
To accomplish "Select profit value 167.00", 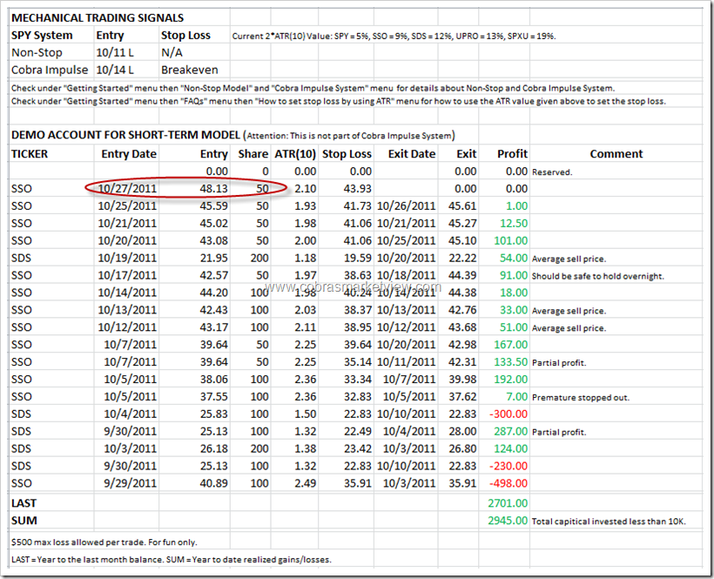I will pyautogui.click(x=511, y=344).
